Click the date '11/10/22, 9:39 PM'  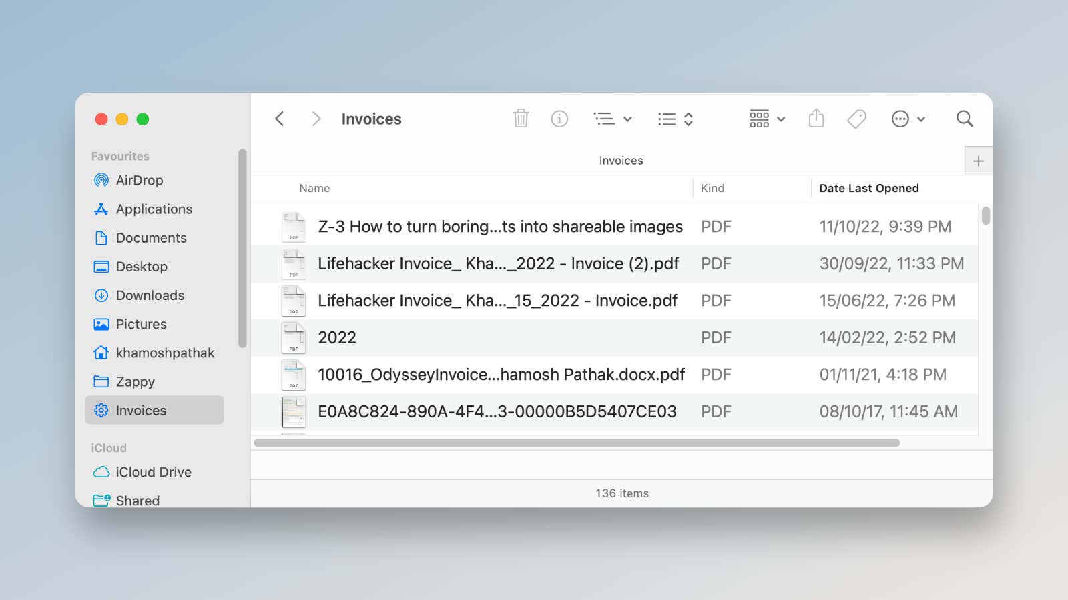click(885, 227)
